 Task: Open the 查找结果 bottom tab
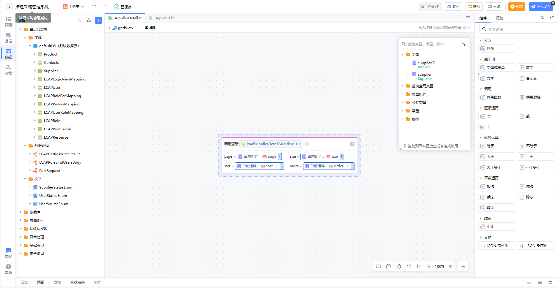(x=77, y=282)
